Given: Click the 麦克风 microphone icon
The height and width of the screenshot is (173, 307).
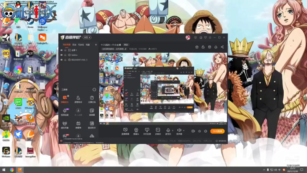Looking at the screenshot, I should (x=168, y=130).
